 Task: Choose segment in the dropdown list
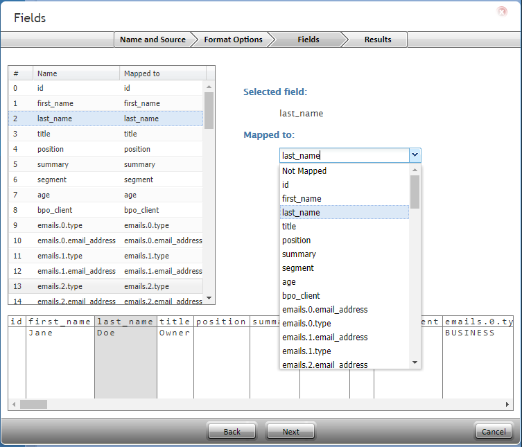click(345, 268)
